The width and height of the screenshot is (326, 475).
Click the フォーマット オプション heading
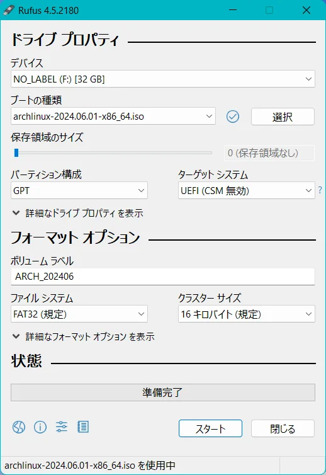[x=76, y=237]
